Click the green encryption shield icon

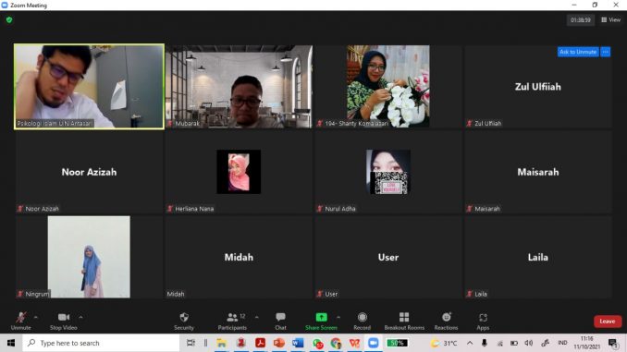pyautogui.click(x=9, y=19)
